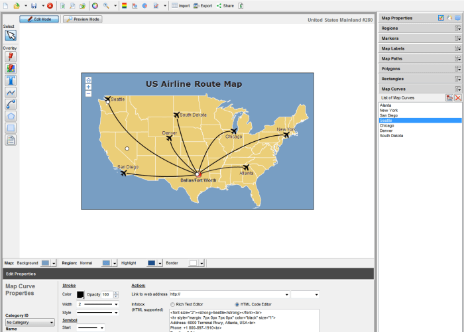Select New York in the map curves list
Viewport: 464px width, 332px height.
(420, 111)
